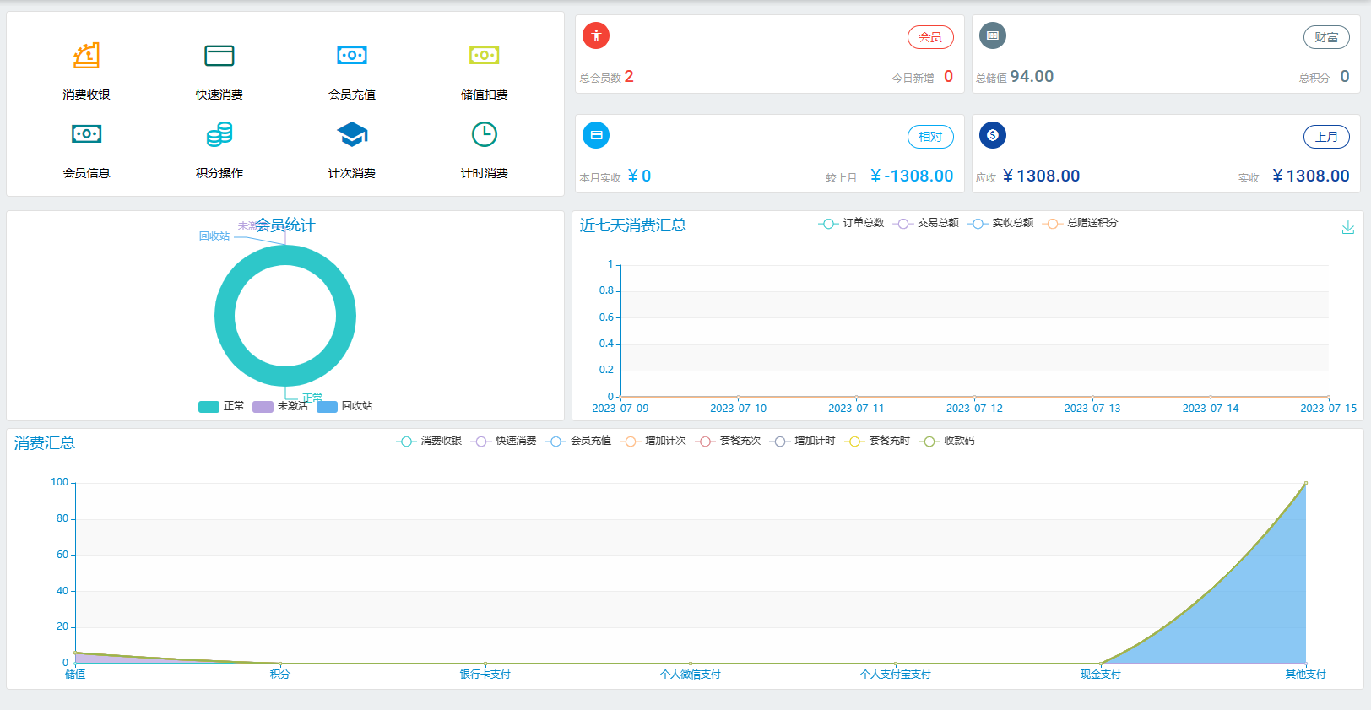
Task: Click the 个人微信支付 axis label
Action: point(691,675)
